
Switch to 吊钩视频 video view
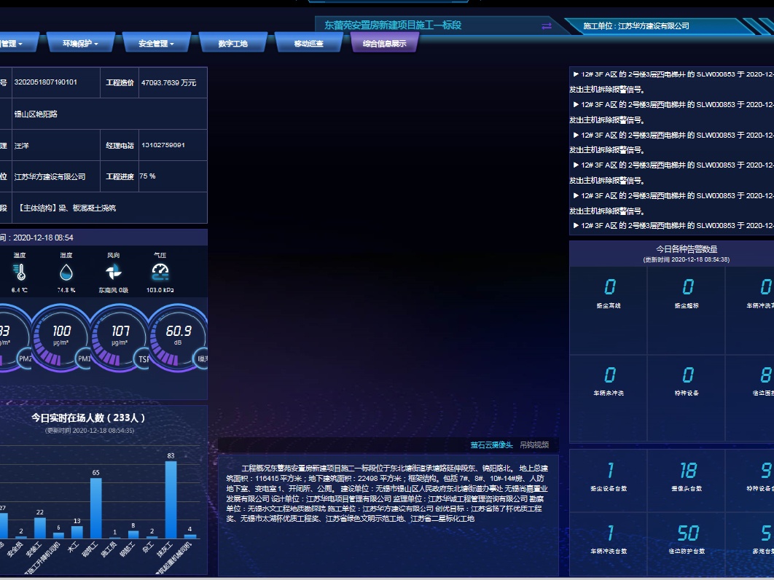click(534, 445)
